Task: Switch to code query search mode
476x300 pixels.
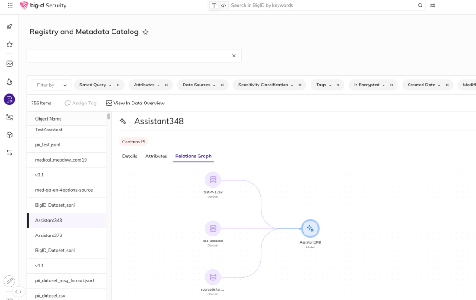Action: [224, 6]
